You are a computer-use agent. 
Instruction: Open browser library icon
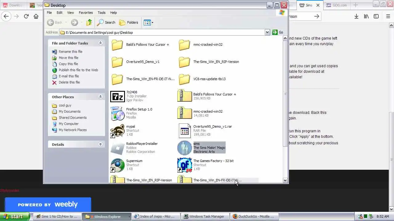point(366,16)
